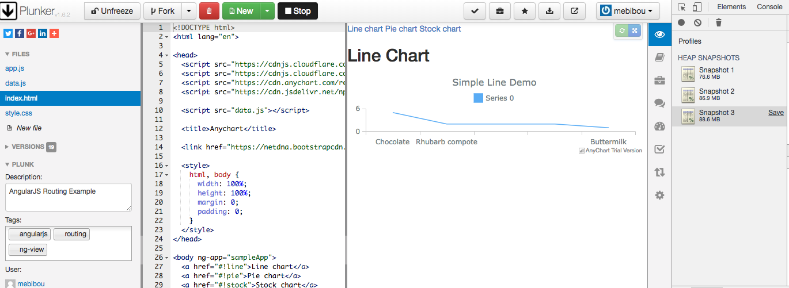Viewport: 789px width, 288px height.
Task: Open the briefcase panel in sidebar
Action: pos(660,80)
